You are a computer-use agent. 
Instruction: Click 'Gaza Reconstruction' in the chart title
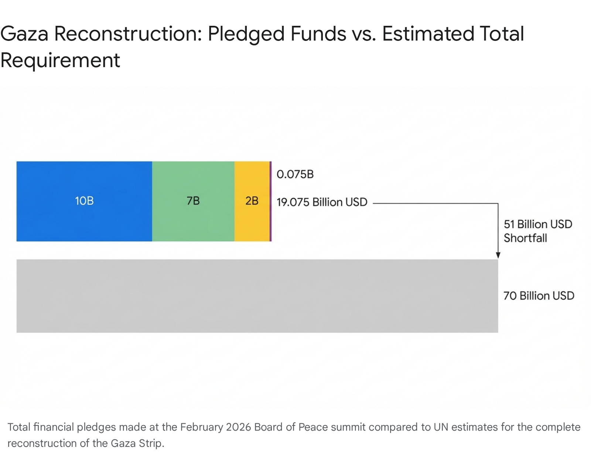click(x=100, y=34)
